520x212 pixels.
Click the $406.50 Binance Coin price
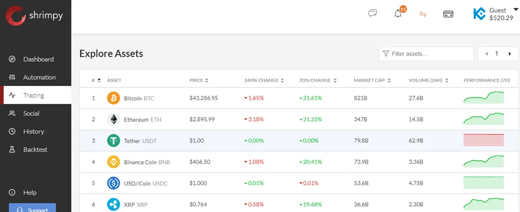(x=200, y=162)
